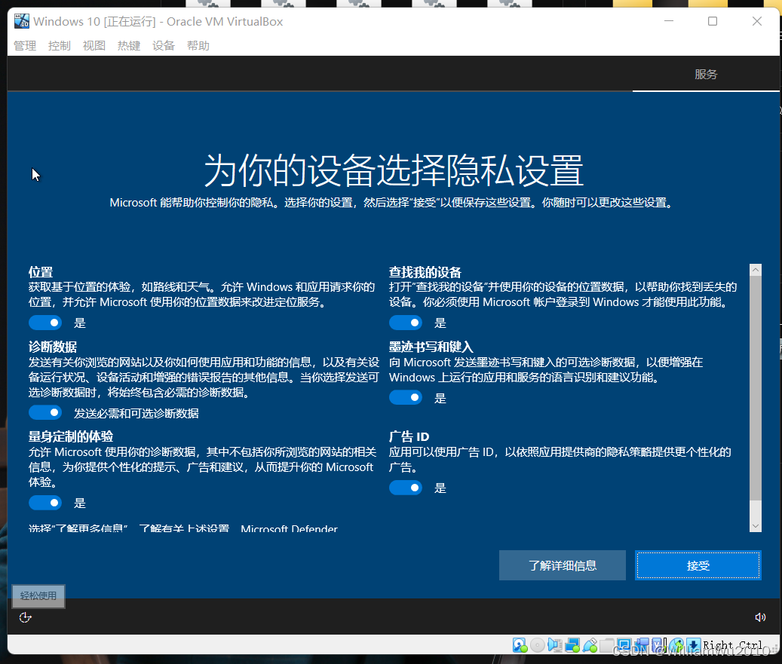
Task: Click the USB devices status icon
Action: point(590,645)
